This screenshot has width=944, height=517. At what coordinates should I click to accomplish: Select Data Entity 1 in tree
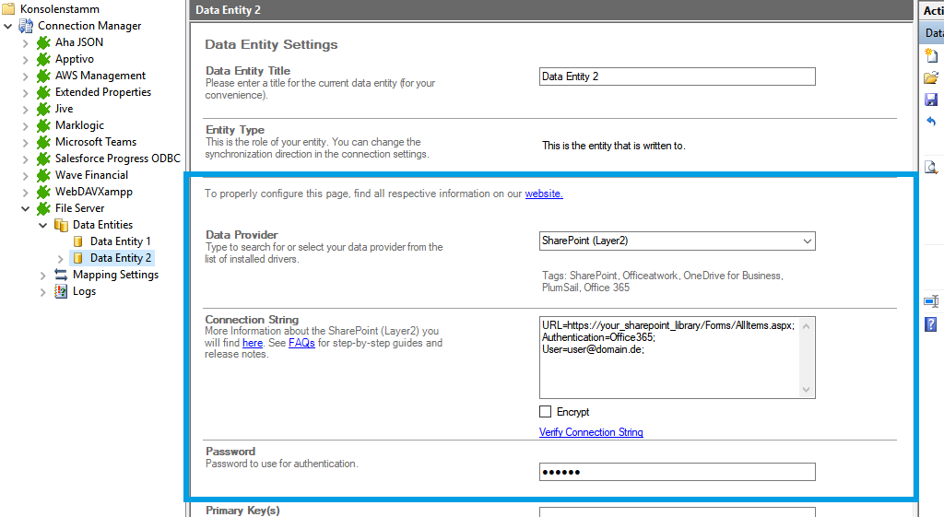pyautogui.click(x=120, y=241)
